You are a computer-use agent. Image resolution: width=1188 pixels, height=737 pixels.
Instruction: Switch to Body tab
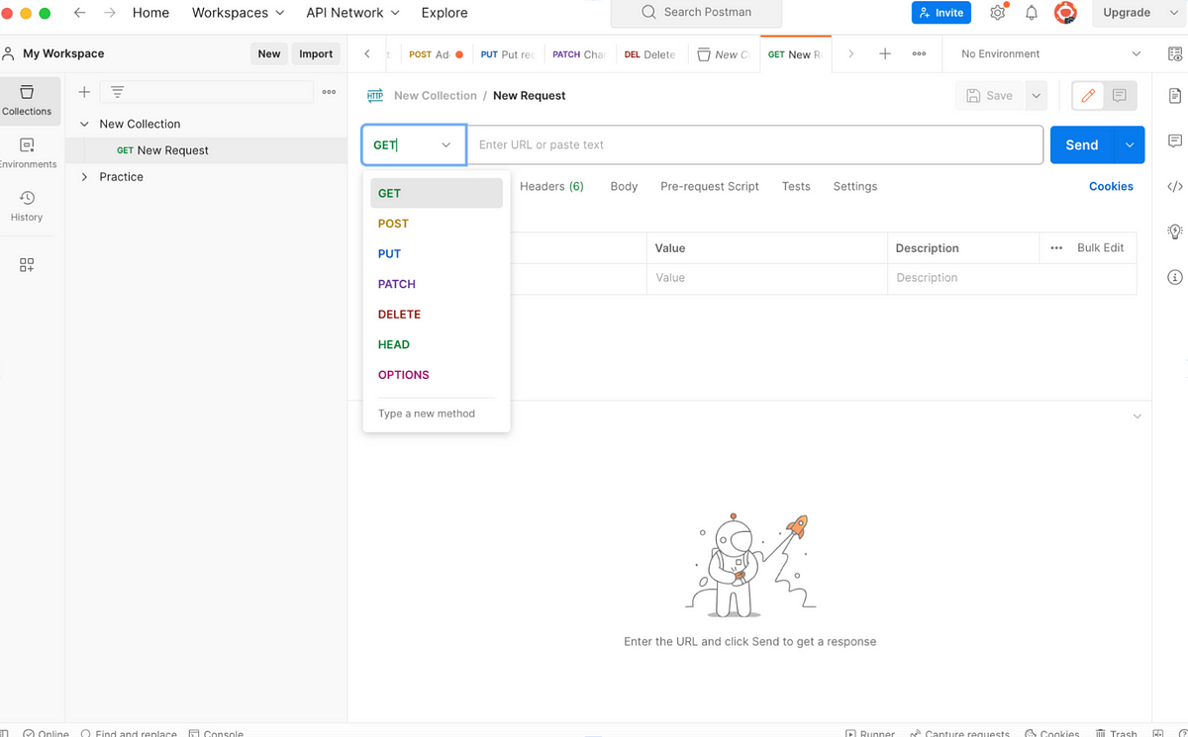pyautogui.click(x=624, y=186)
